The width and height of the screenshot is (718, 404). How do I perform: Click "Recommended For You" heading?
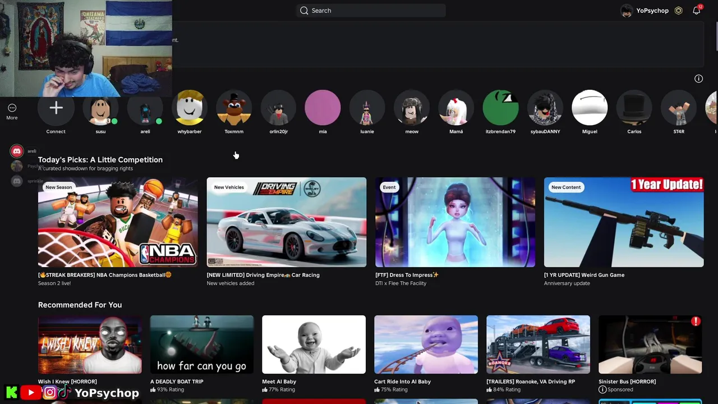click(x=80, y=305)
